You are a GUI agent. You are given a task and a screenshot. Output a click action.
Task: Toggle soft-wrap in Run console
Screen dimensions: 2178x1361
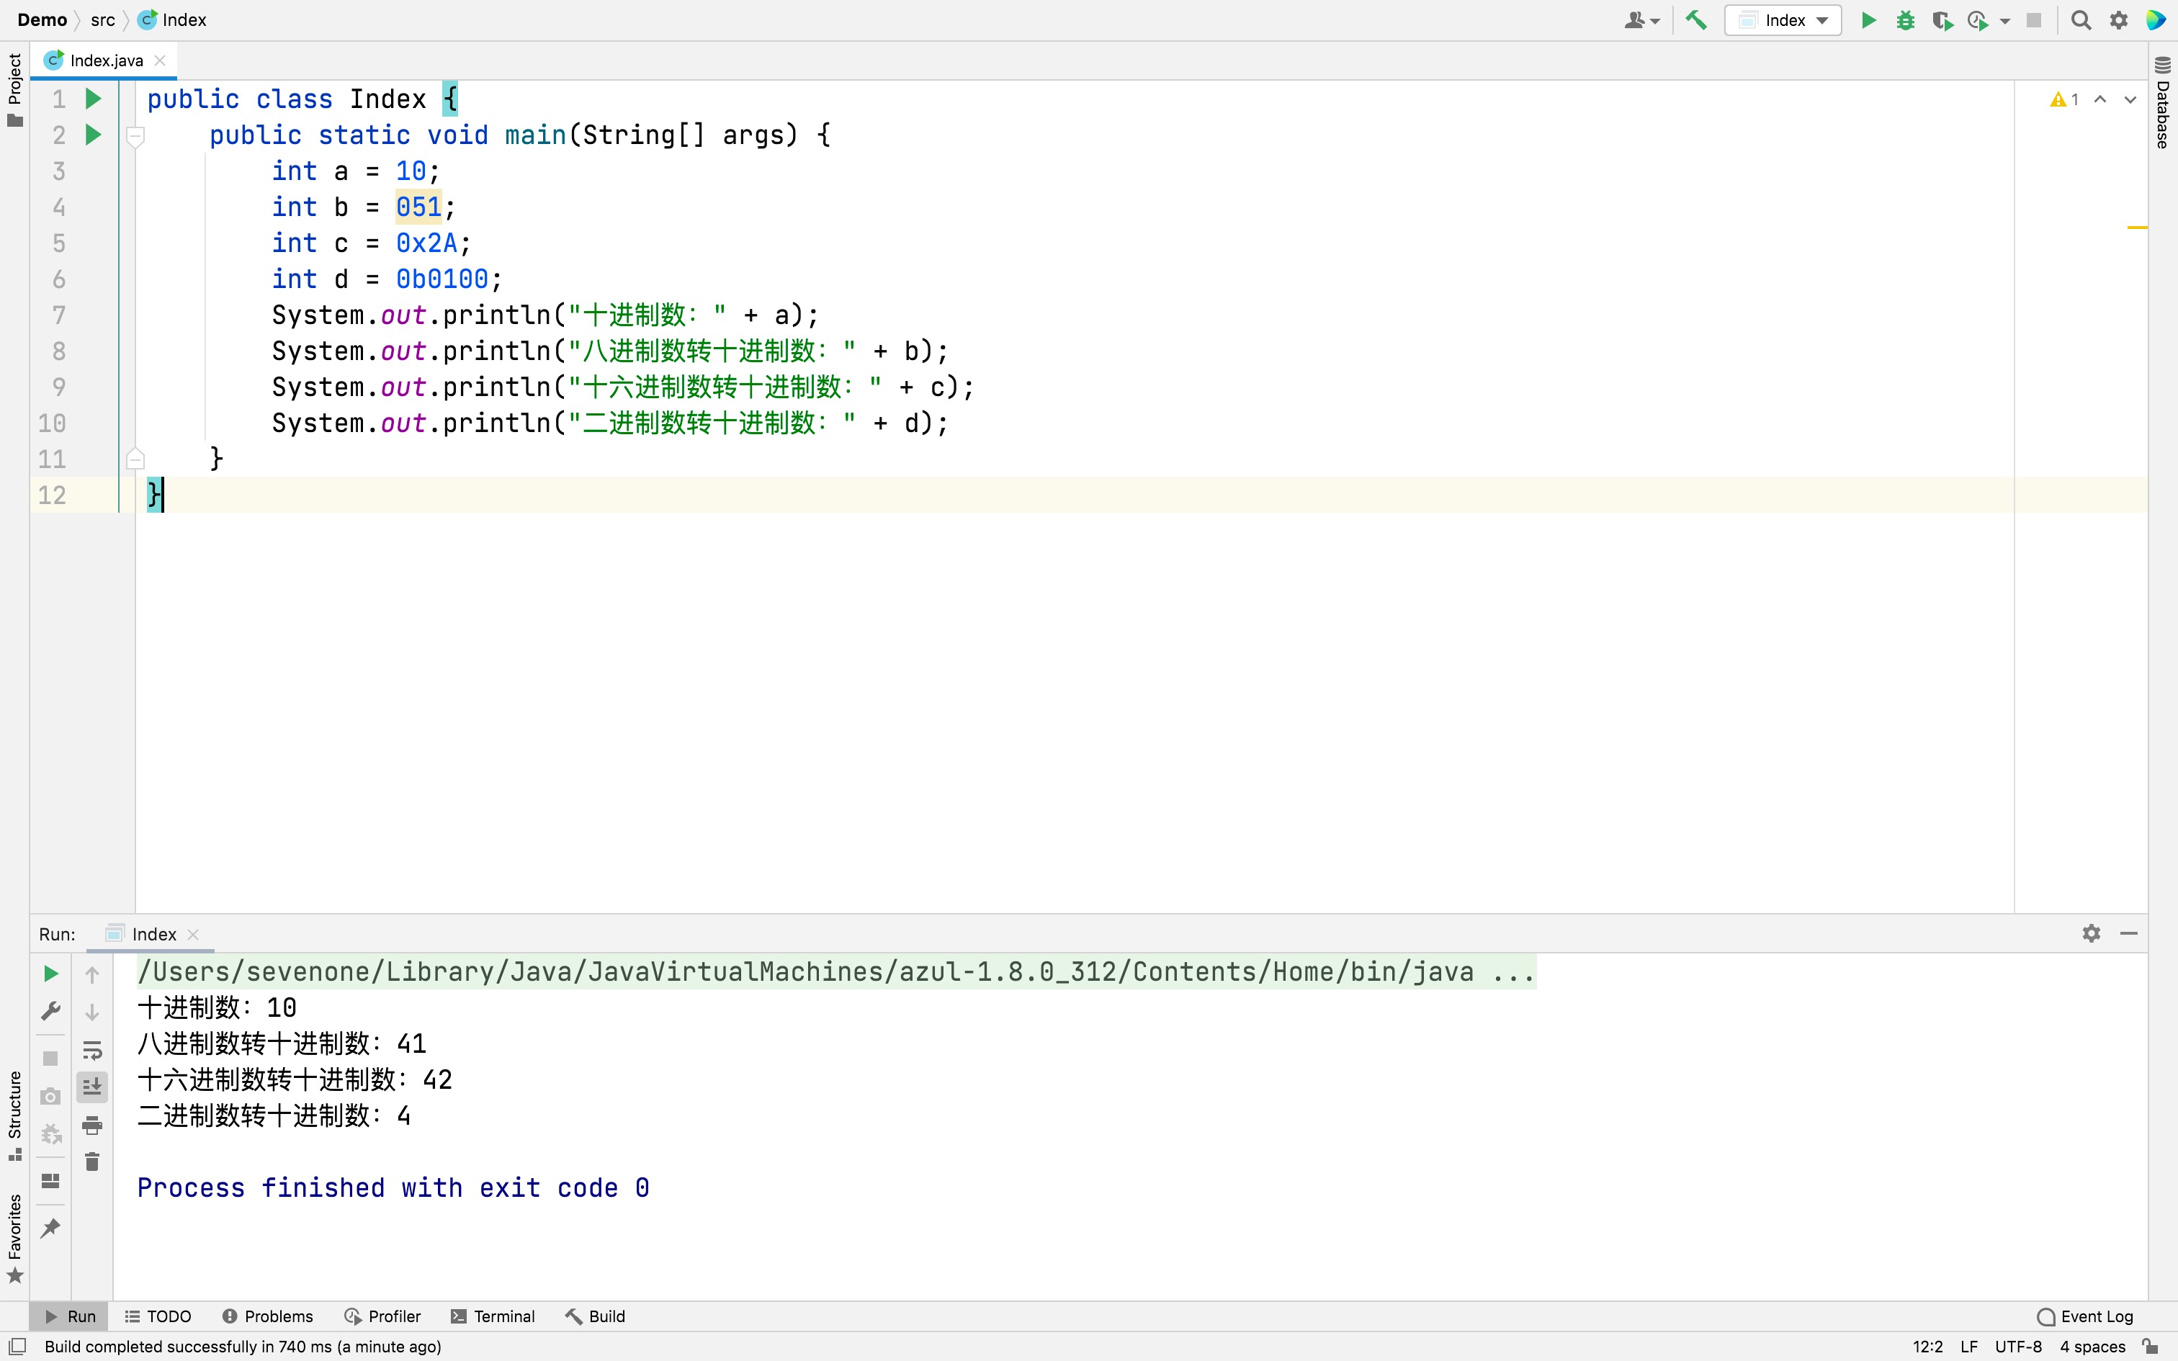(x=91, y=1051)
